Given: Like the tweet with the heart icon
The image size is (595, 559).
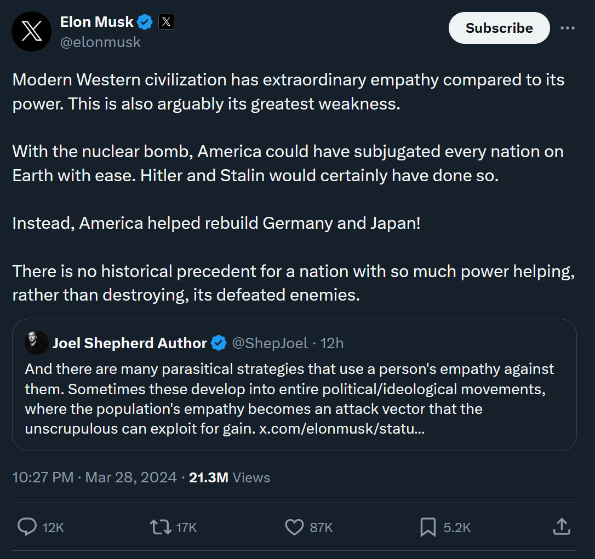Looking at the screenshot, I should pyautogui.click(x=294, y=527).
